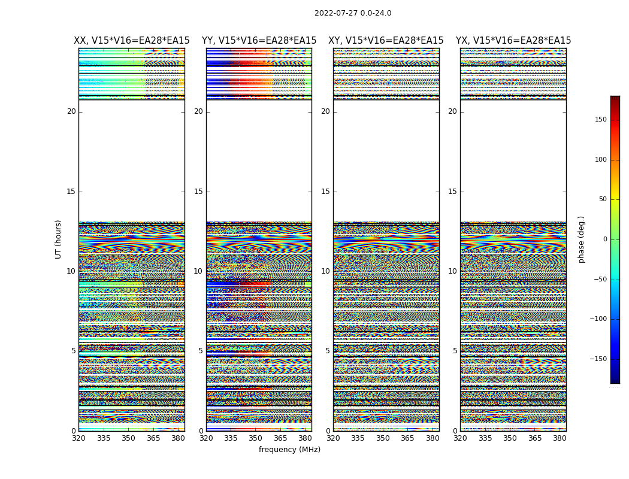Click the 380 frequency tick under YX panel
This screenshot has width=629, height=479.
pos(560,438)
